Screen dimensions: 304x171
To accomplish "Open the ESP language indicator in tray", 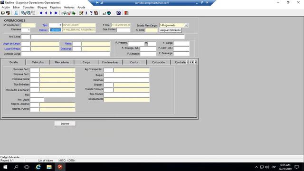I will pos(274,167).
